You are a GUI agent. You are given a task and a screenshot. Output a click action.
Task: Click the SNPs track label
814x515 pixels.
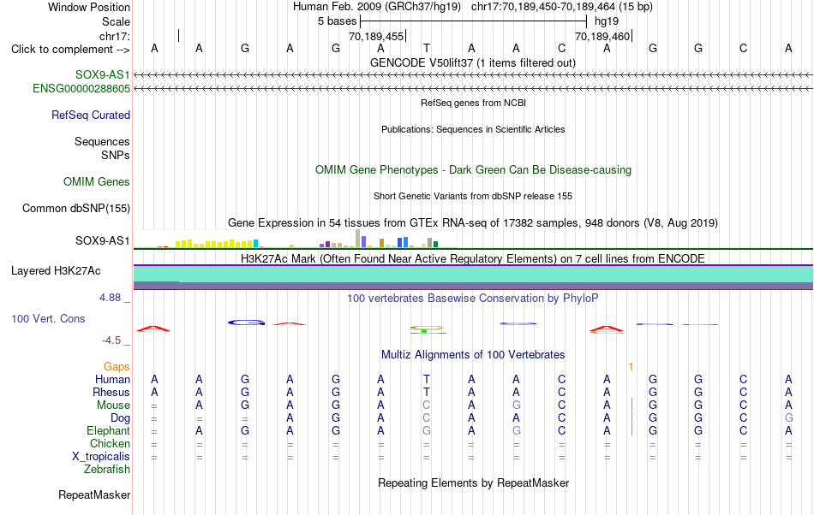(x=116, y=155)
